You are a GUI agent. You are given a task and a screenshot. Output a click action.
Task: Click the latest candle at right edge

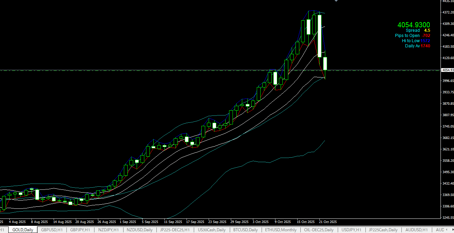(x=325, y=64)
